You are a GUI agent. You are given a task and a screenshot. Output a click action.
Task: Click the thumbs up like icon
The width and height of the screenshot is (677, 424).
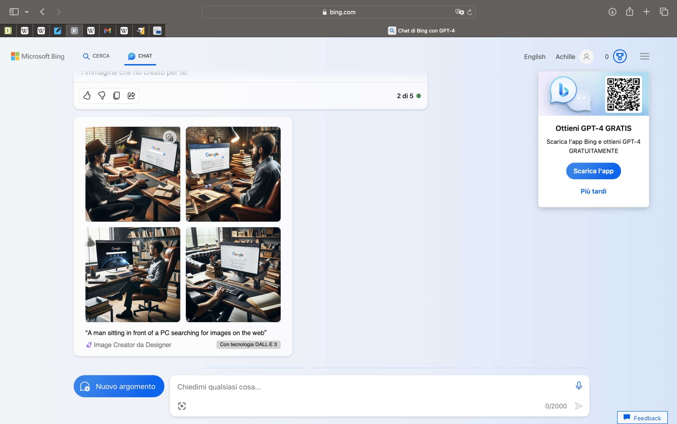point(87,96)
